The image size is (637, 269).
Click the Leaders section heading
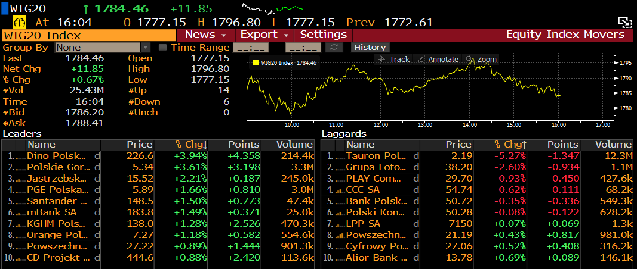coord(22,134)
